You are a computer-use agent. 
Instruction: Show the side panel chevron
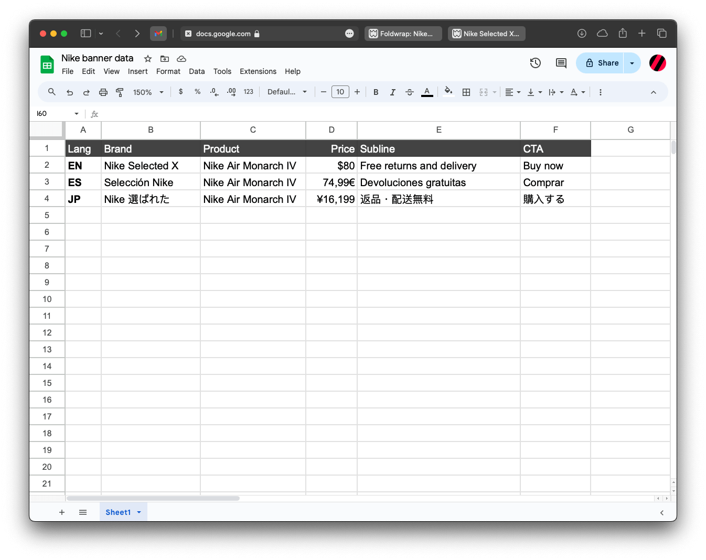tap(662, 513)
